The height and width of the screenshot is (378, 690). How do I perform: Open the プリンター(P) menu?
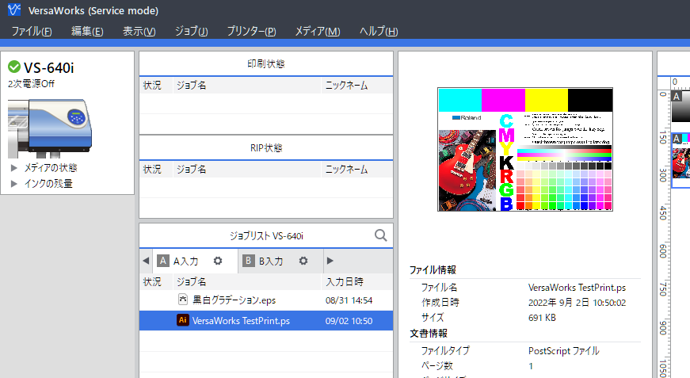tap(251, 31)
